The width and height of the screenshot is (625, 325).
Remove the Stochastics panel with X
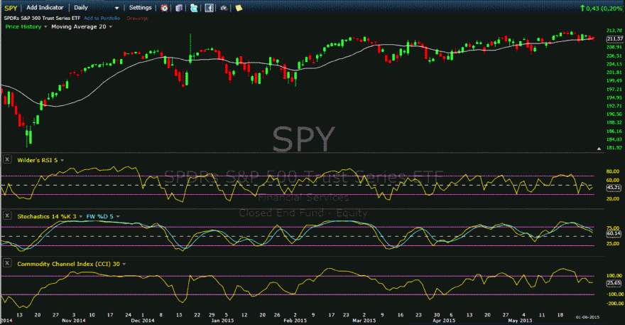click(7, 215)
